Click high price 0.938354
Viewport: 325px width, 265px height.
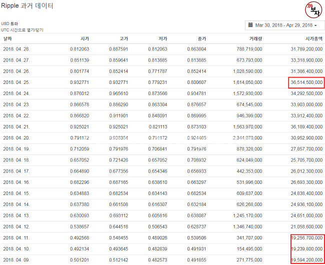(118, 138)
